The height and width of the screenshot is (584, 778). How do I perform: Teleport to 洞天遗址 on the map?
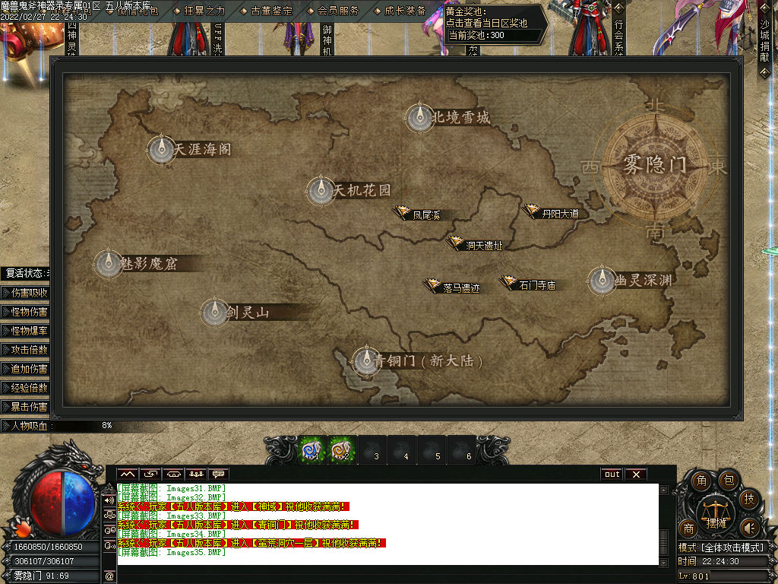(x=475, y=244)
